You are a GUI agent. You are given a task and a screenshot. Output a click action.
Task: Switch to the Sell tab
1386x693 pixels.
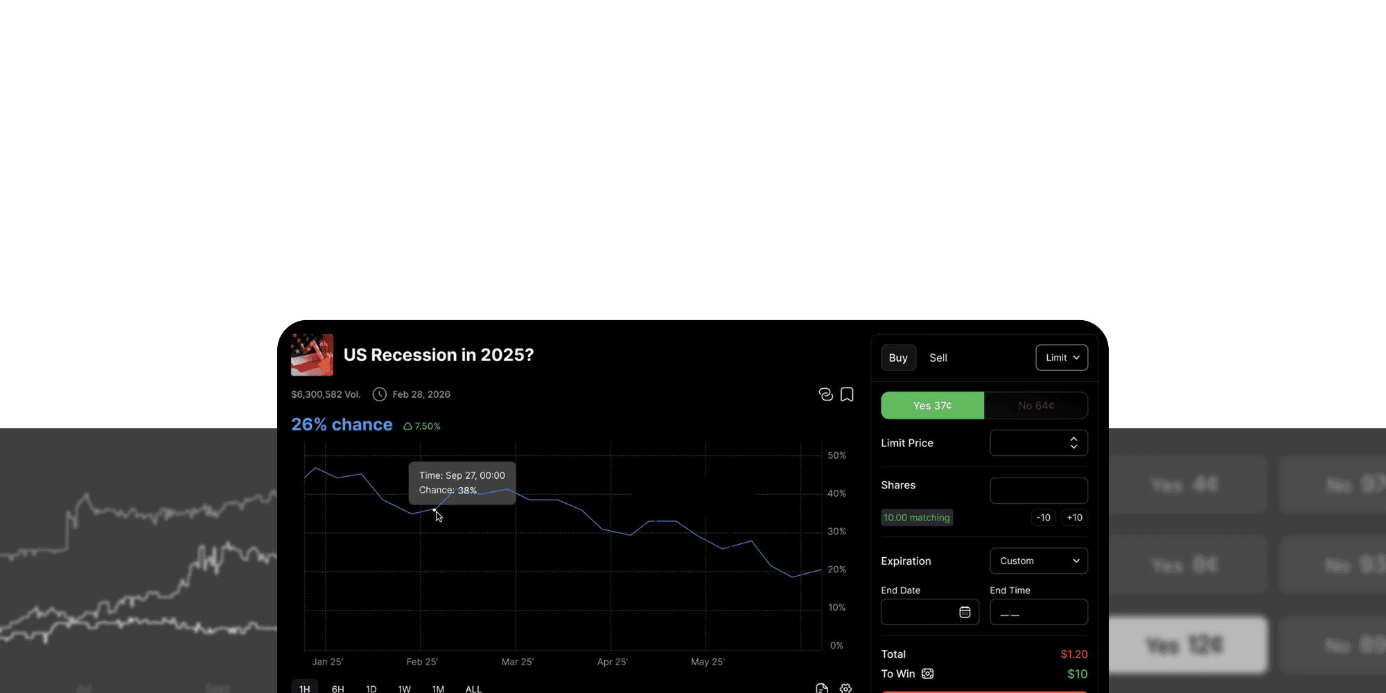938,358
